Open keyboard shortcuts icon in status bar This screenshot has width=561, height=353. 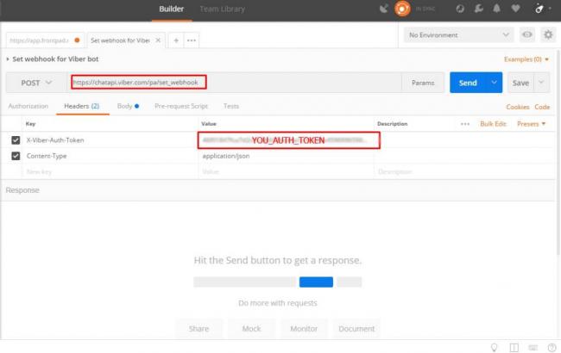[x=533, y=347]
